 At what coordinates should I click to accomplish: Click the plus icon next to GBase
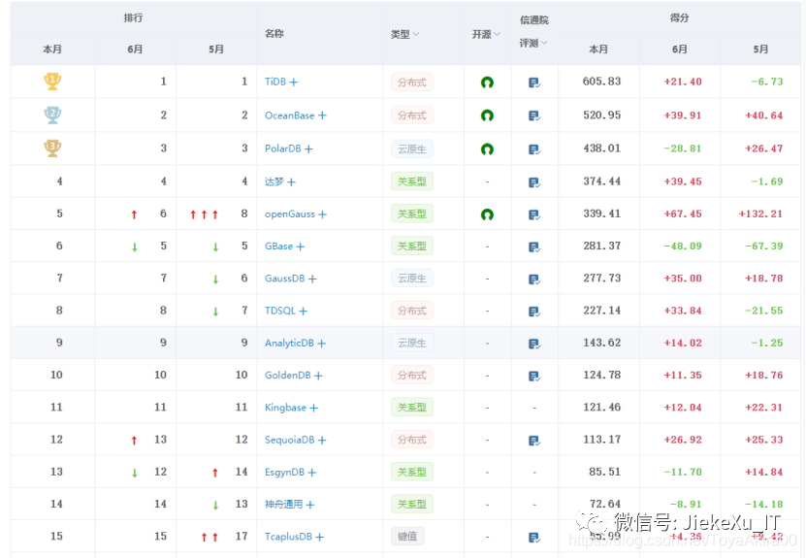pos(301,246)
